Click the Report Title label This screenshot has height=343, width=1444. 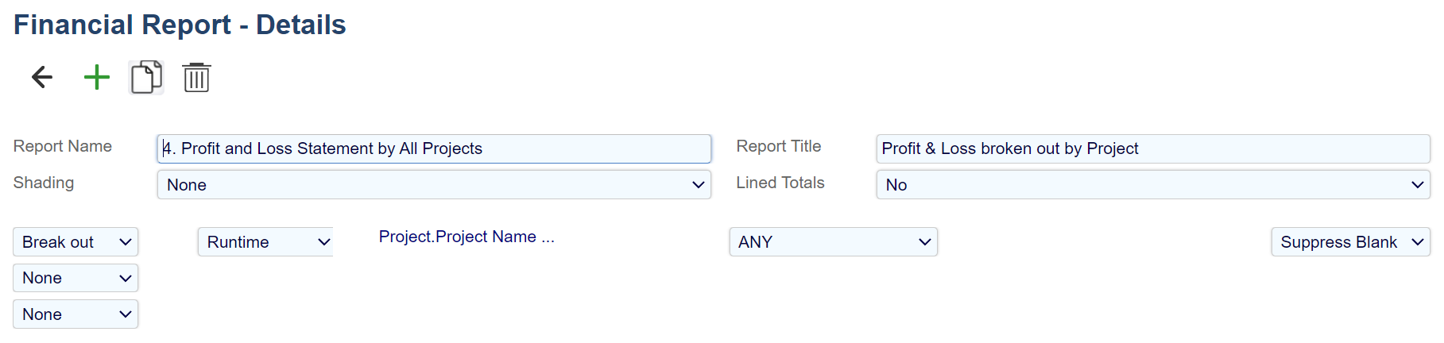pos(778,146)
